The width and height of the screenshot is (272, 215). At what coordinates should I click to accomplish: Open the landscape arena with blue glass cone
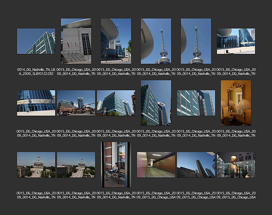(x=236, y=42)
